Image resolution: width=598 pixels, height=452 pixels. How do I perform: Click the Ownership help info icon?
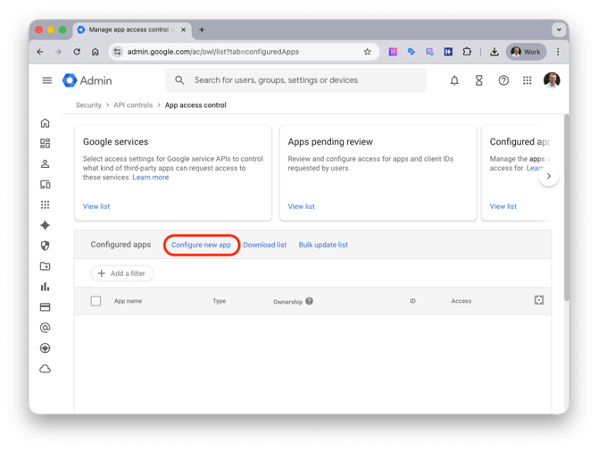(310, 301)
